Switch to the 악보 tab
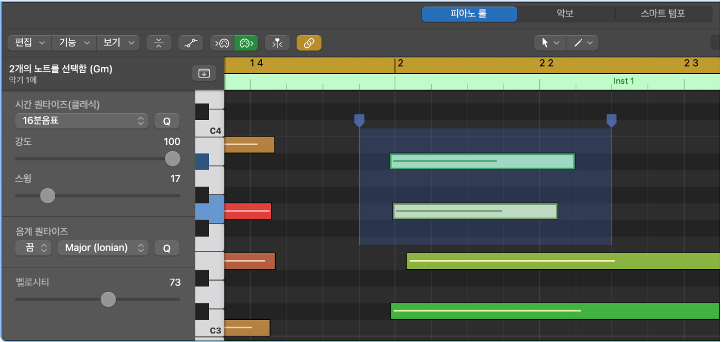The width and height of the screenshot is (721, 342). [566, 14]
